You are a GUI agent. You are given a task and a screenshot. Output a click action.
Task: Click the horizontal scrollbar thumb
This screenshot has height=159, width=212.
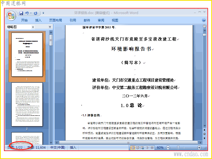click(x=129, y=143)
